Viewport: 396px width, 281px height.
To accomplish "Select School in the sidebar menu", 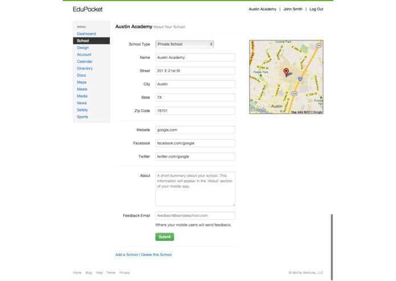I will tap(91, 40).
